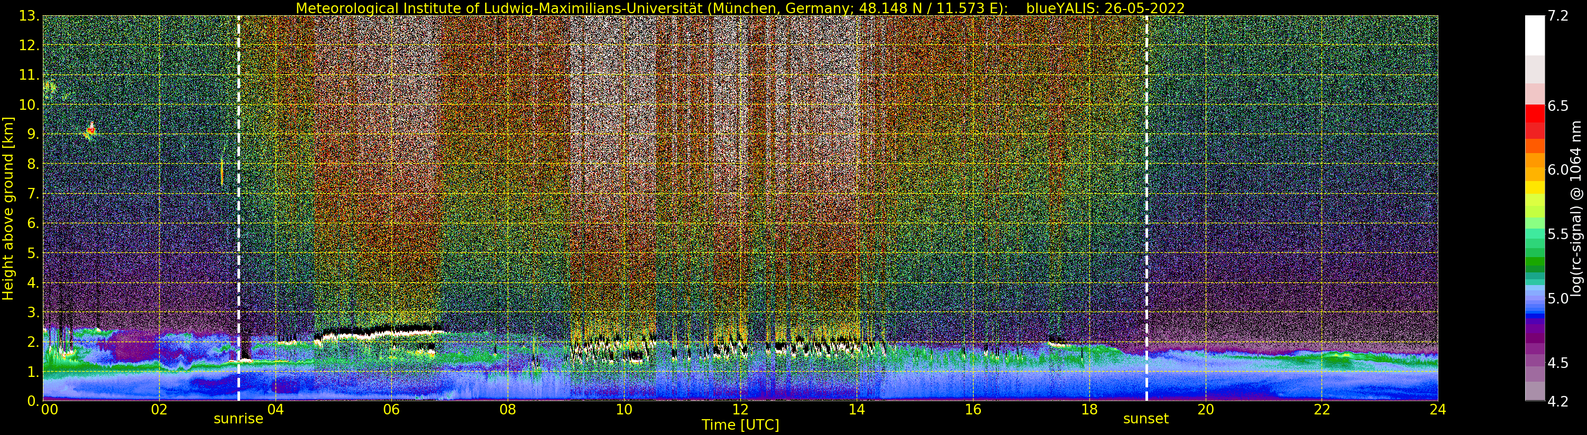The height and width of the screenshot is (435, 1587).
Task: Click the '20' time tick label
Action: click(x=1205, y=410)
